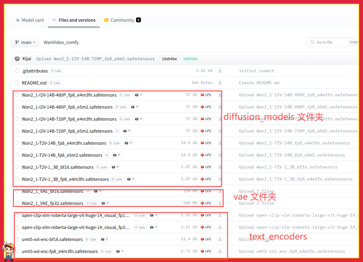Download Wan2_1-T2V-1_3B_bf16.safetensors
Screen dimensions: 363x262
pos(220,167)
